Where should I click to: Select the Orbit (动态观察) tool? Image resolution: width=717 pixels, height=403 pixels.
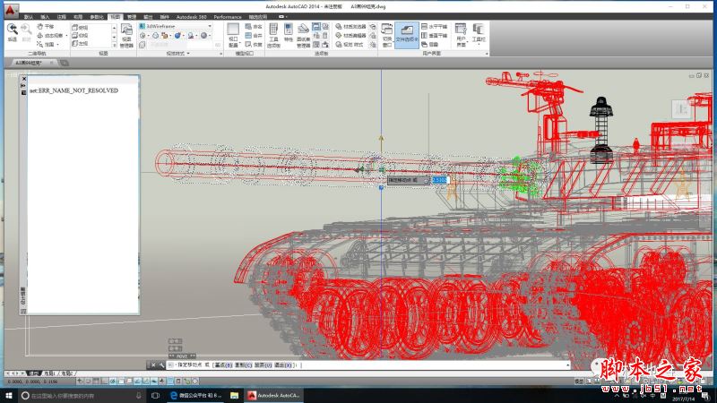coord(50,35)
